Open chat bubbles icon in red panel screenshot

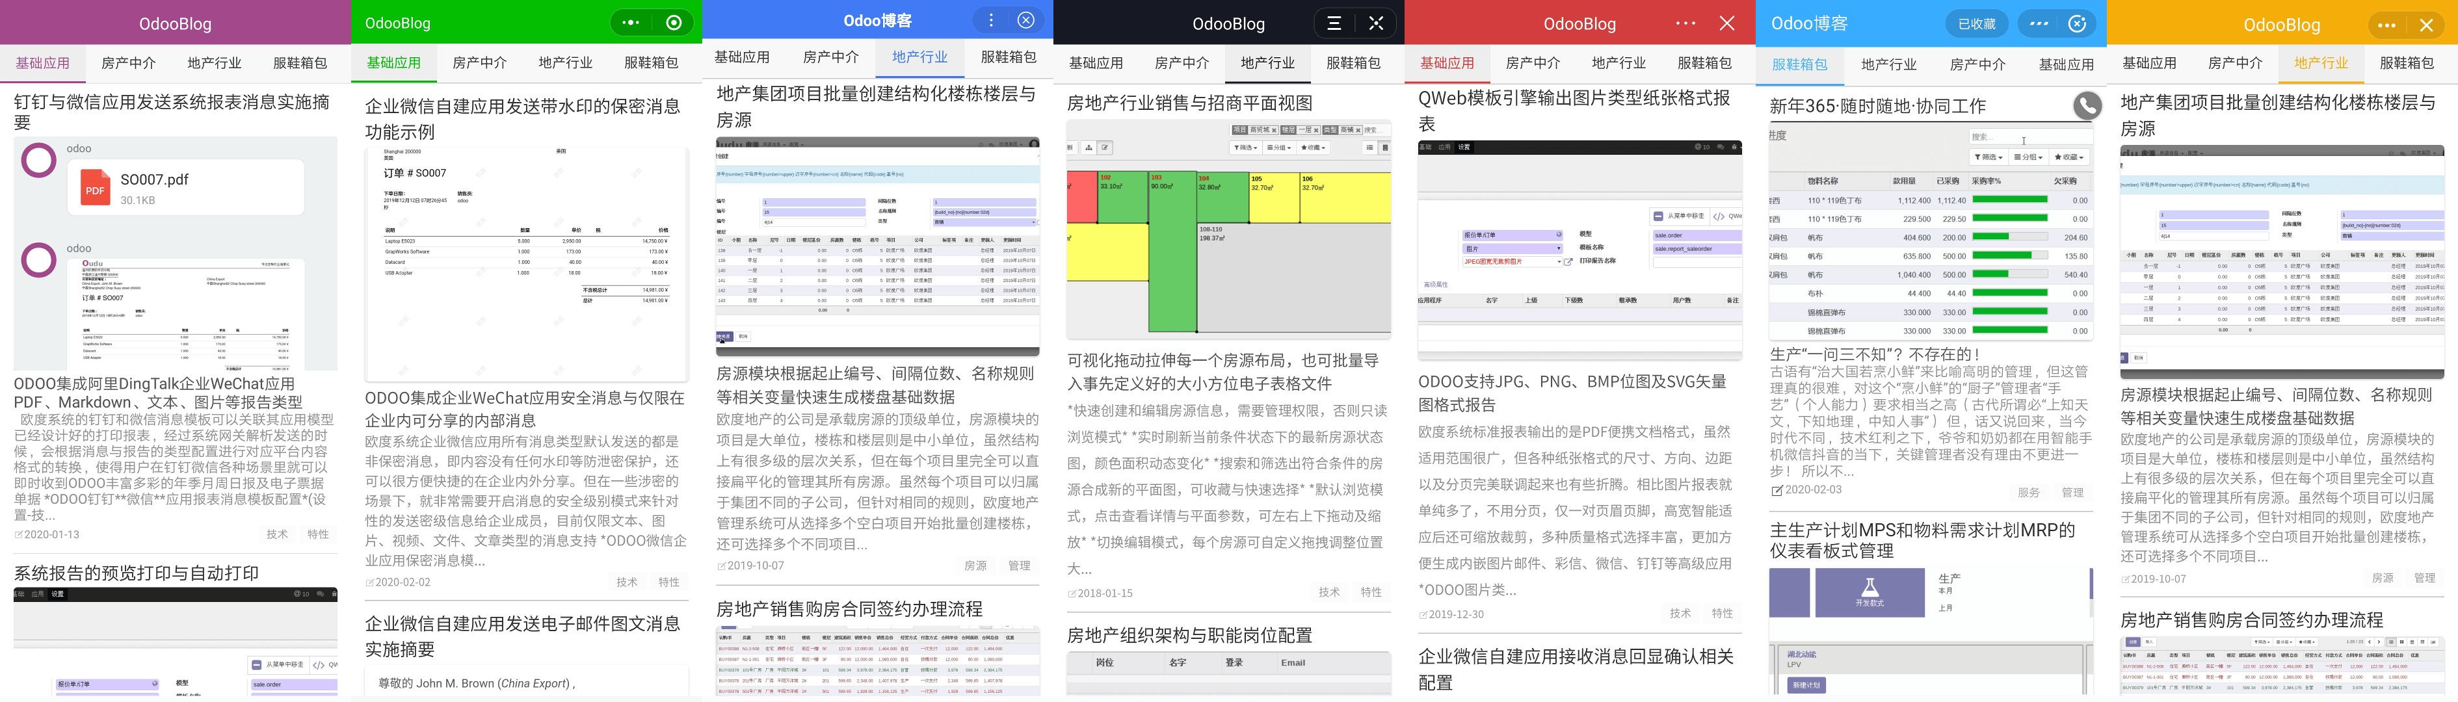[1721, 147]
